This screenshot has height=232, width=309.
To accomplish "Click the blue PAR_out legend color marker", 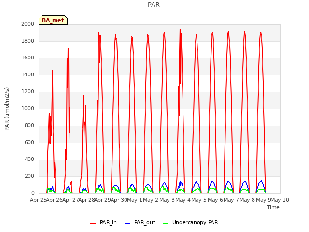I will 127,223.
